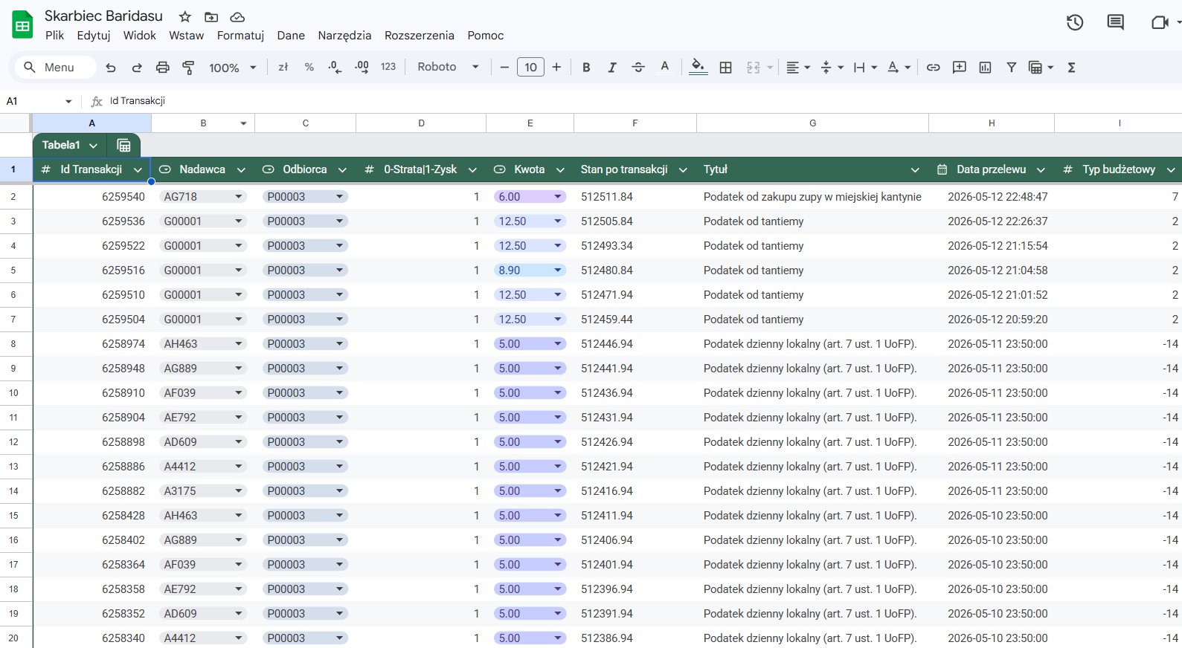Open the Rozszerzenia menu
This screenshot has width=1182, height=648.
pos(419,36)
